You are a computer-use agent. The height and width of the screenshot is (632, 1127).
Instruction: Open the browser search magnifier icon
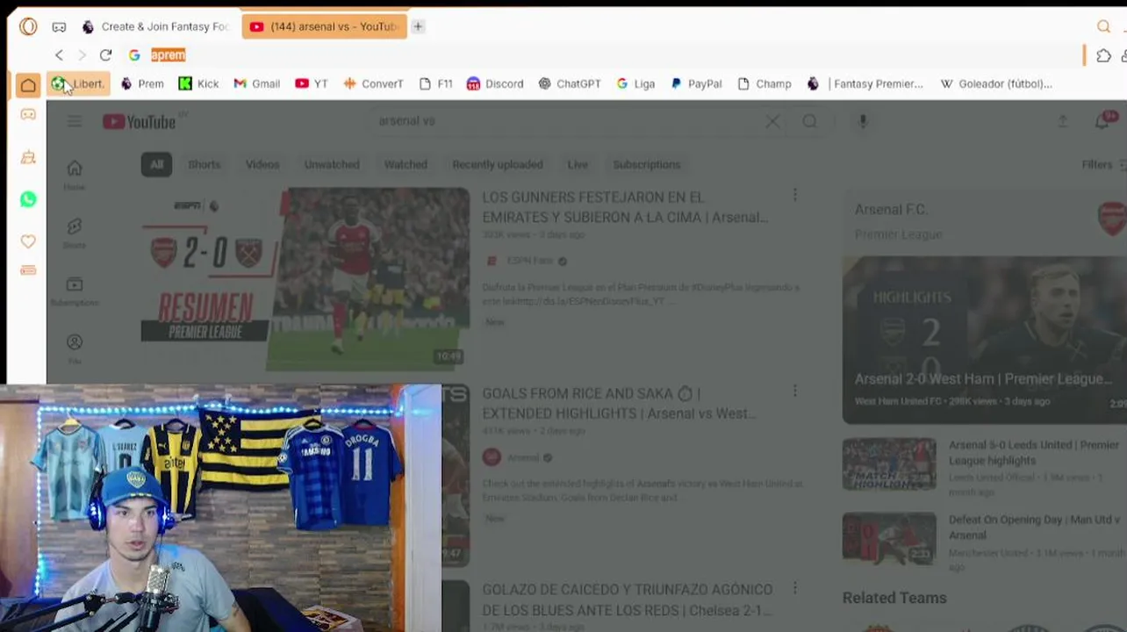1103,26
